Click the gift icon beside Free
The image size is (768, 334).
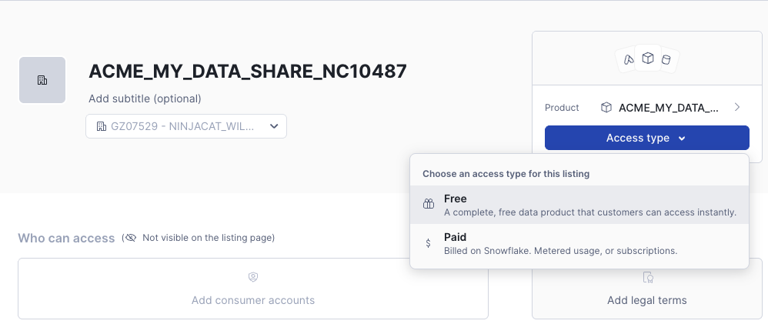coord(429,205)
